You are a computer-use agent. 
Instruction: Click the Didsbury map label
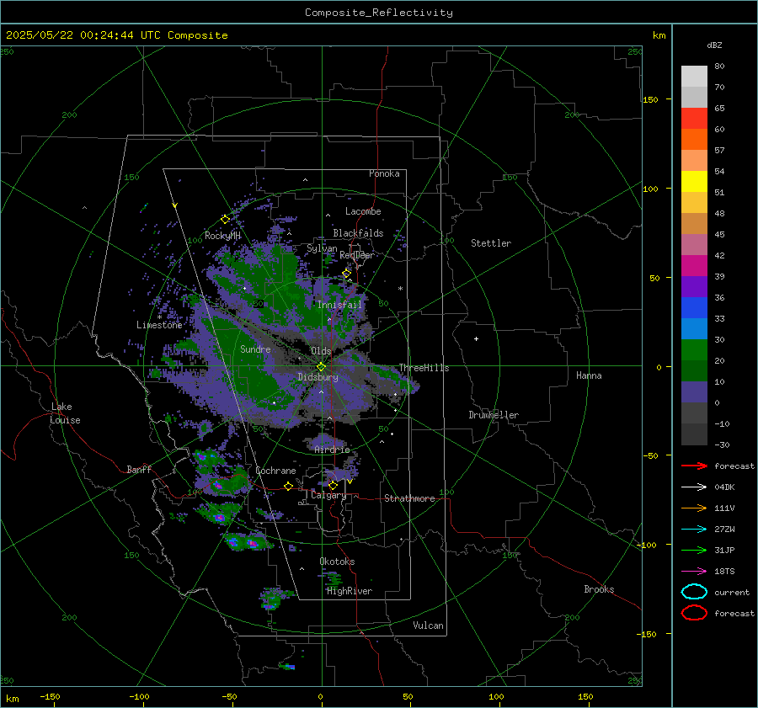point(318,377)
